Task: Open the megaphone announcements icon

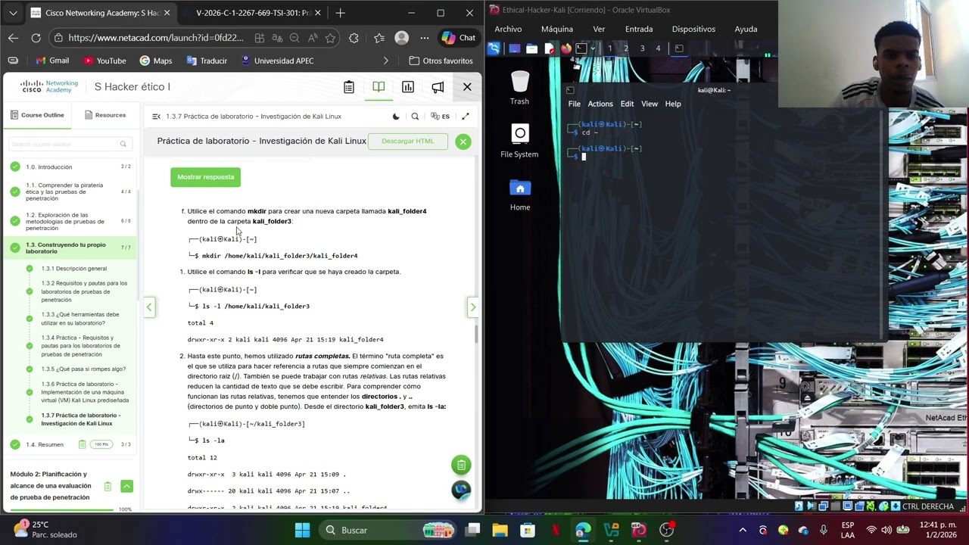Action: 438,87
